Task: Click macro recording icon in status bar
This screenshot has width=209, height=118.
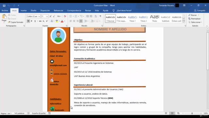Action: (49, 113)
